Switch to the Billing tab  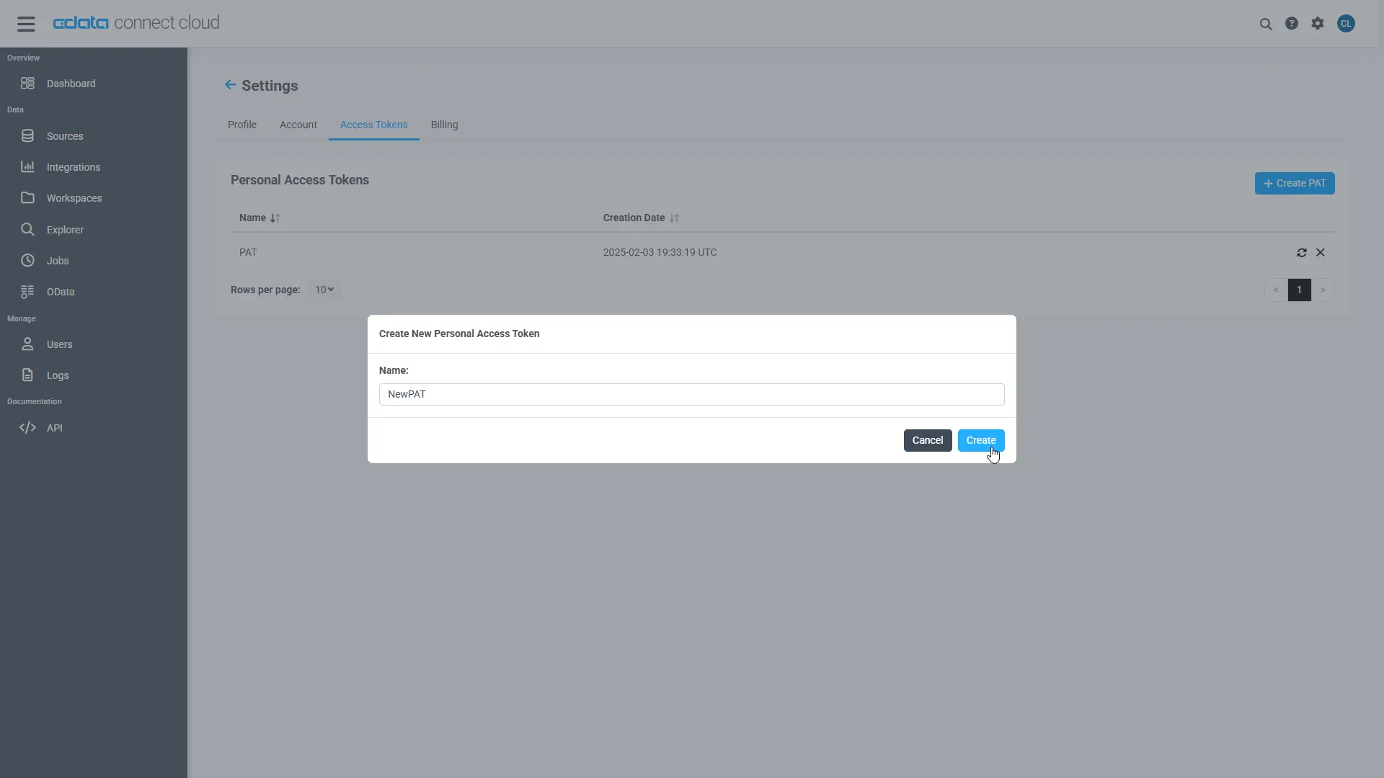(x=444, y=125)
